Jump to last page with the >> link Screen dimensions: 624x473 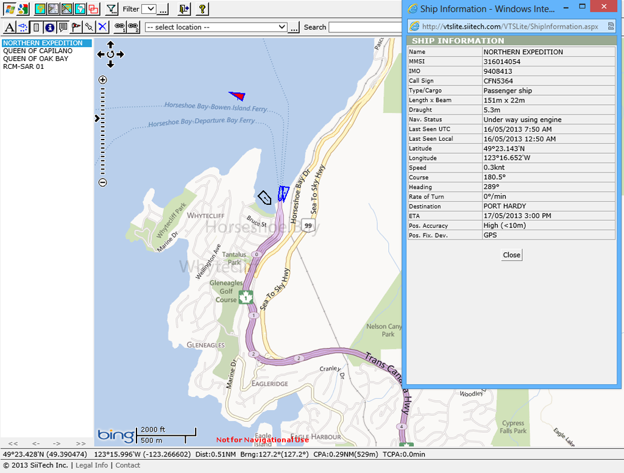(81, 443)
